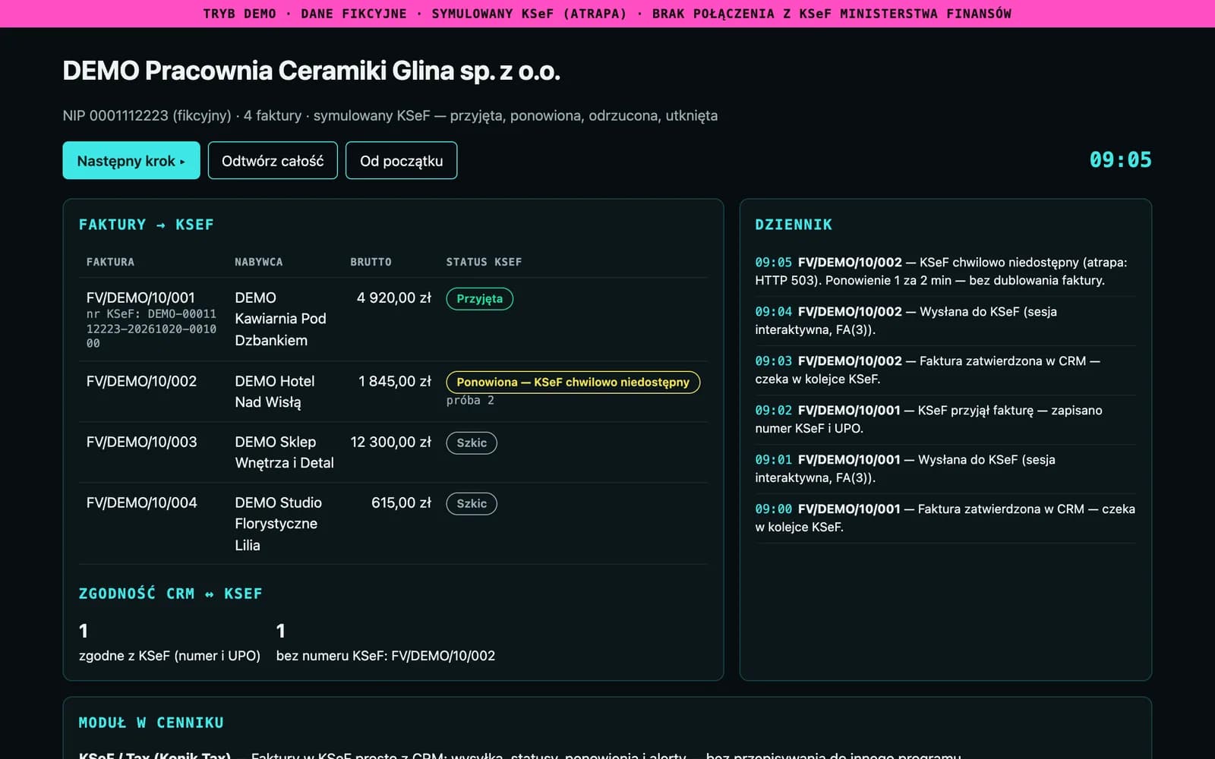Click Odtwórz całość button
The image size is (1215, 759).
point(273,160)
